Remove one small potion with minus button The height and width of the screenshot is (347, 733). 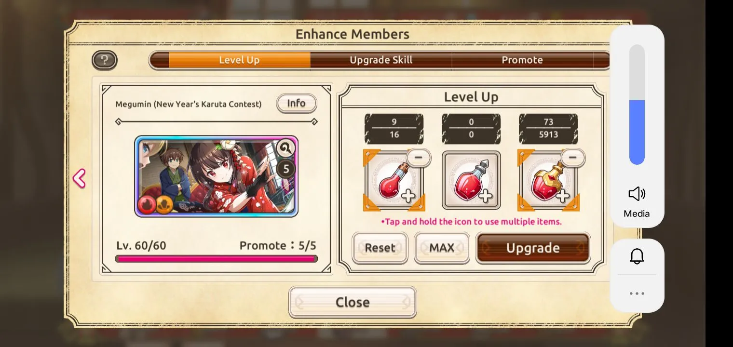[x=418, y=158]
